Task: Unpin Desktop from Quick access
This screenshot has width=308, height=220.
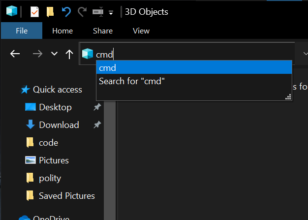Action: pyautogui.click(x=97, y=107)
